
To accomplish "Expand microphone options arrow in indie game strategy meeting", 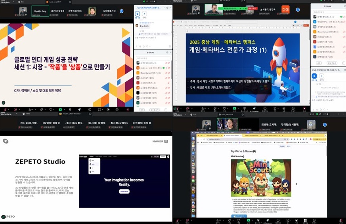I will (9, 110).
